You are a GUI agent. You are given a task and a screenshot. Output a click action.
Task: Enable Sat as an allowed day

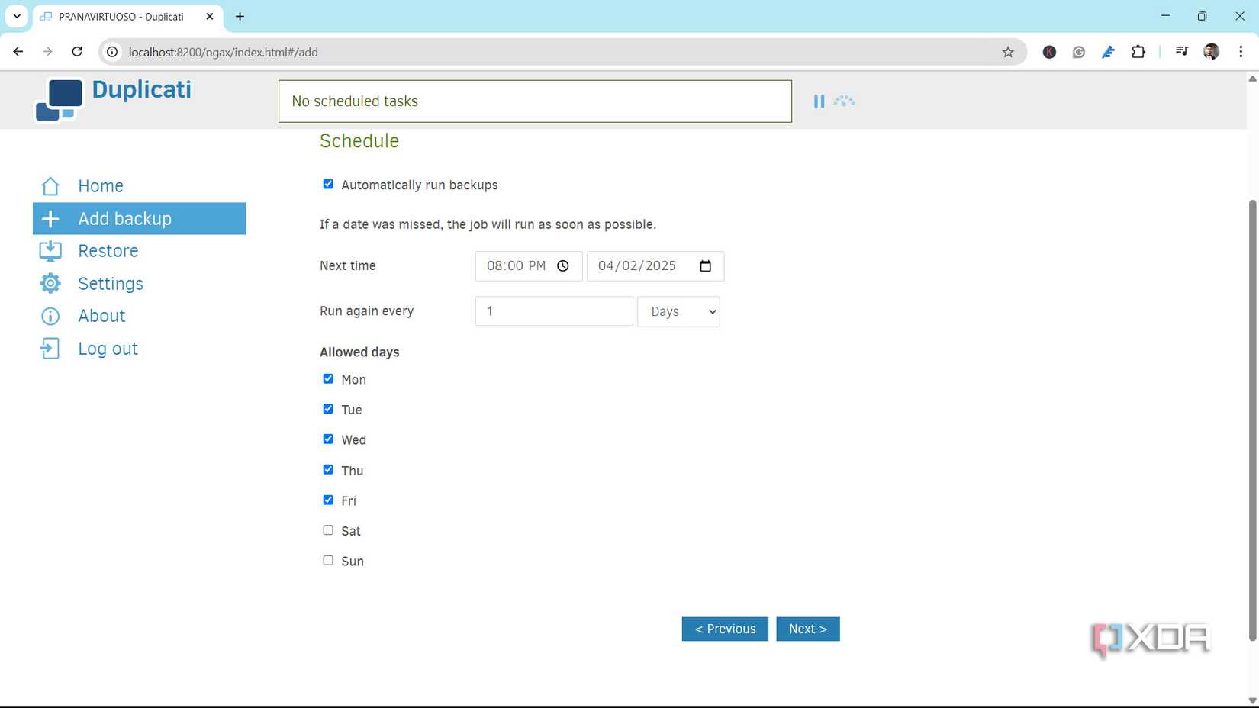click(x=328, y=529)
